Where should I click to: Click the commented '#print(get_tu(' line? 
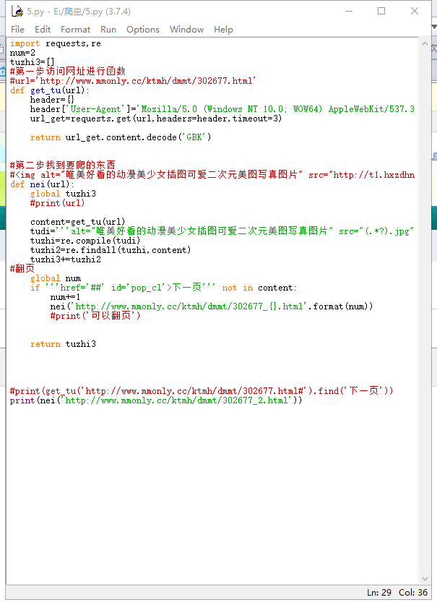pyautogui.click(x=202, y=391)
